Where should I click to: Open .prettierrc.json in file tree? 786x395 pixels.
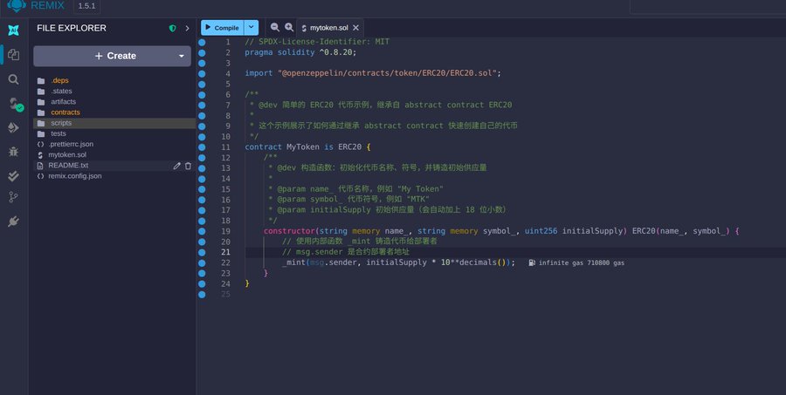(x=71, y=144)
